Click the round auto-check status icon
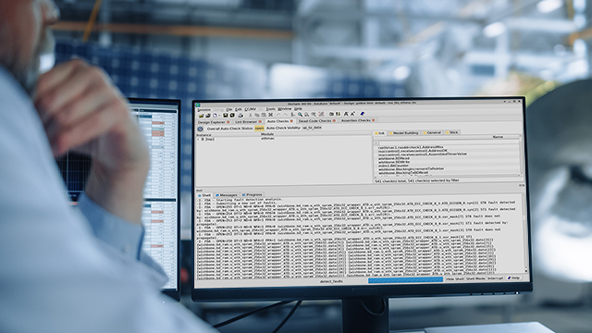 [200, 129]
